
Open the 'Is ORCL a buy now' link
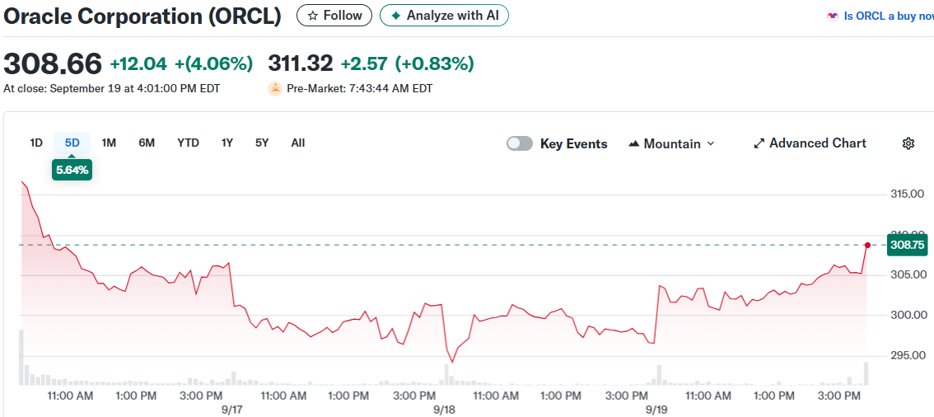tap(889, 16)
